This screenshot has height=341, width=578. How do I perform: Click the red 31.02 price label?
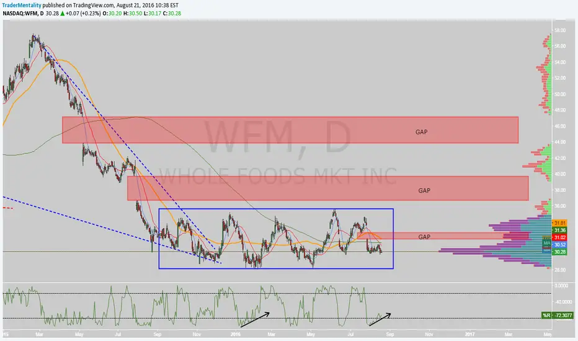pyautogui.click(x=559, y=238)
